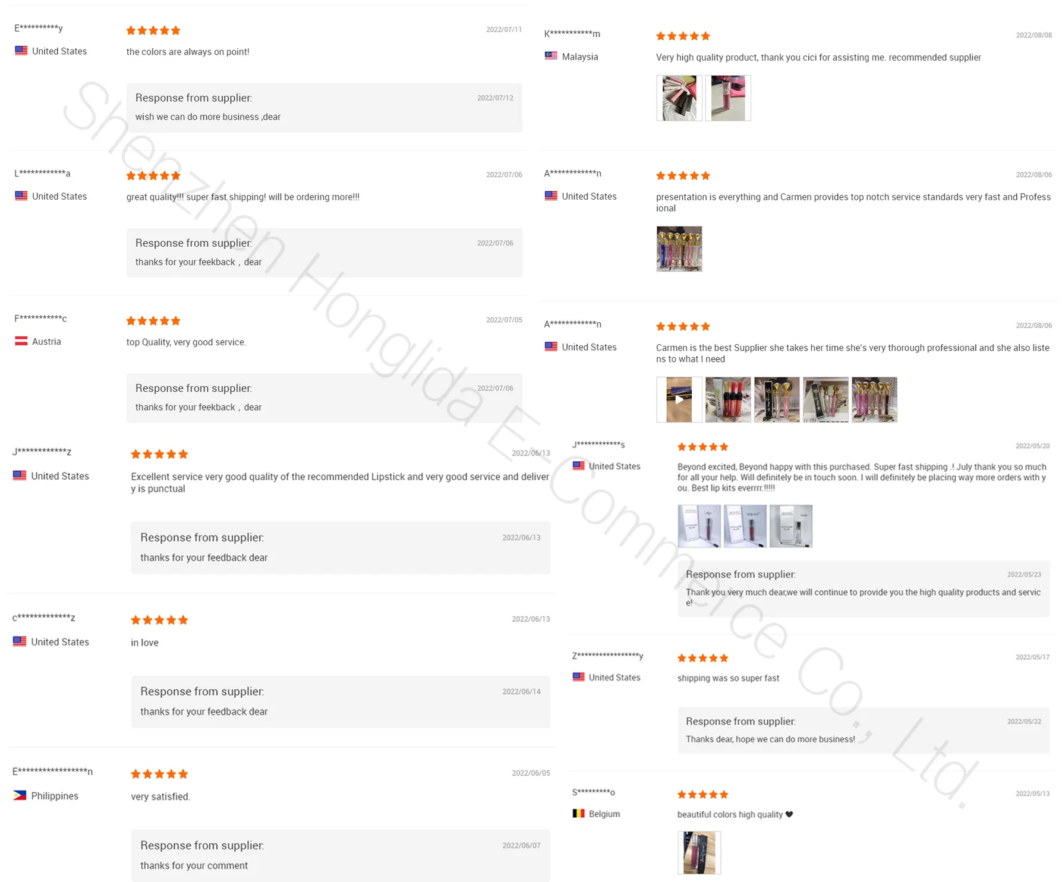Select reviewer name K***********m
Screen dimensions: 1062x882
(x=572, y=34)
